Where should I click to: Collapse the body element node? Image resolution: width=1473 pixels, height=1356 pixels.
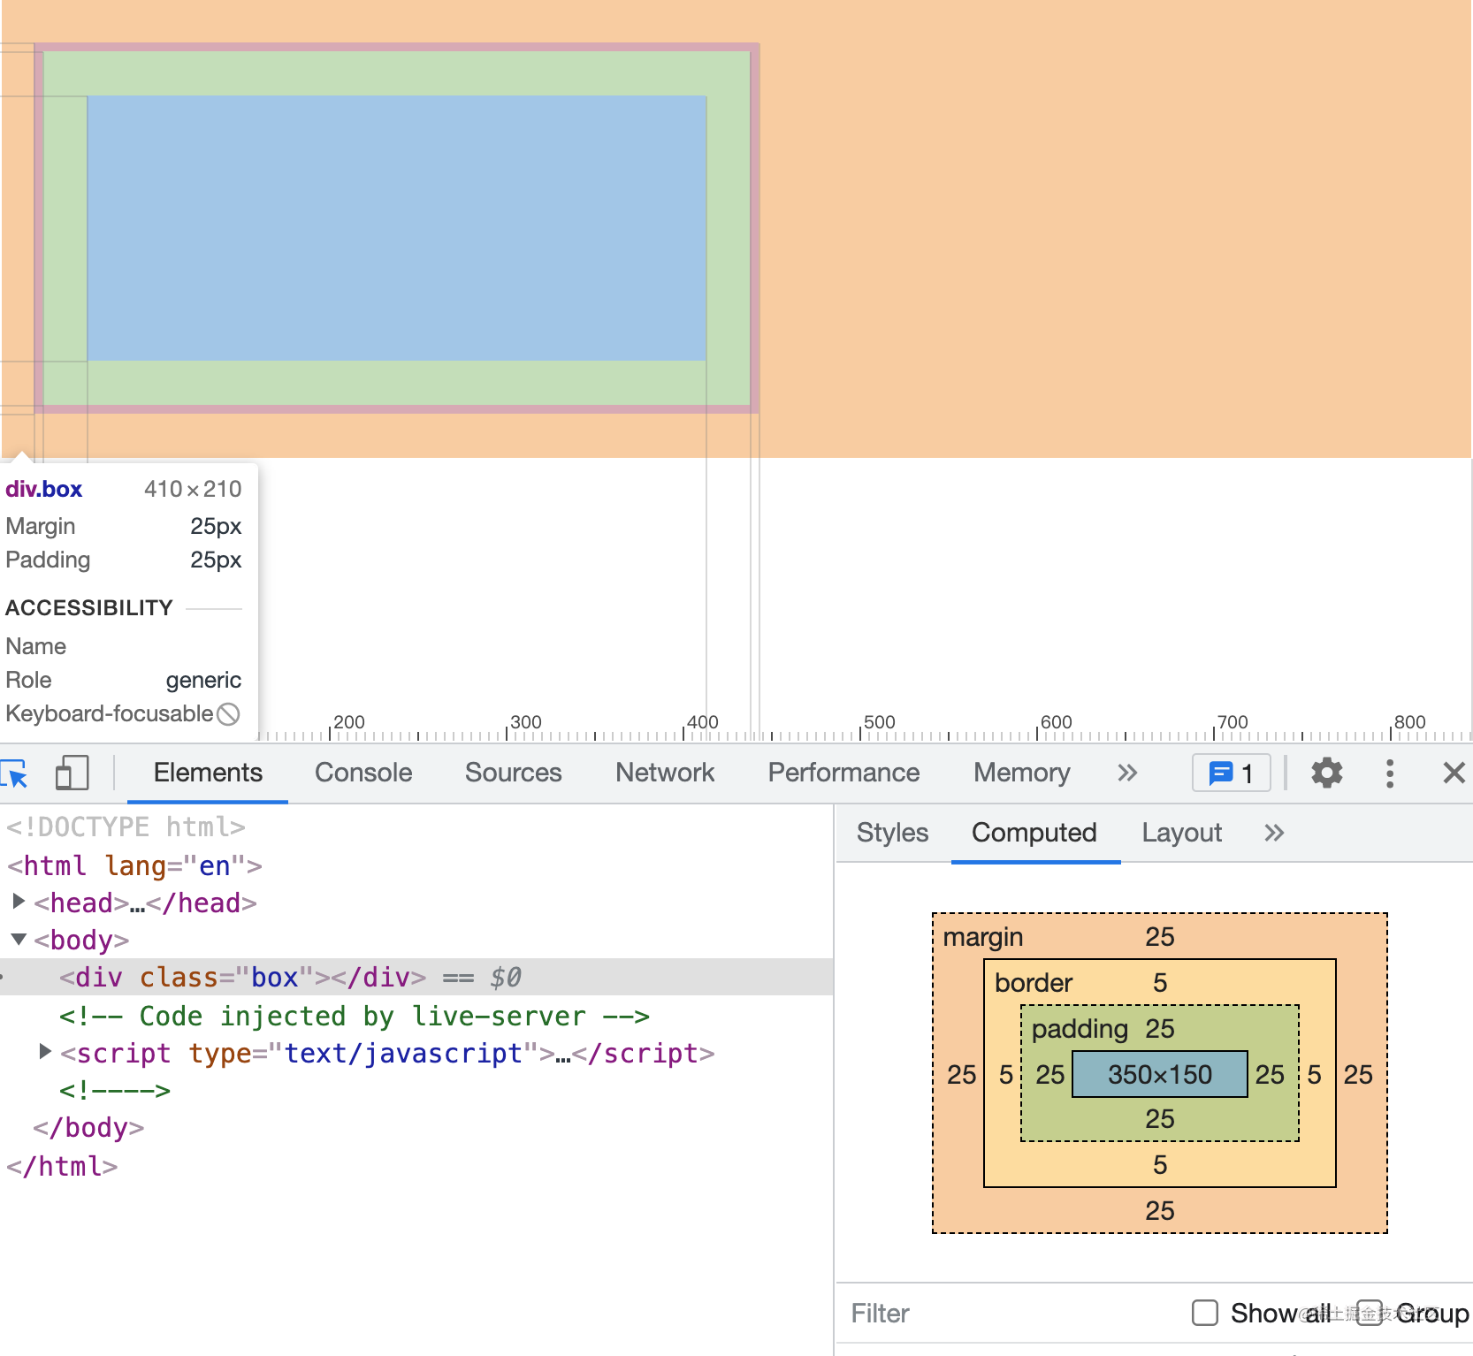pos(18,939)
